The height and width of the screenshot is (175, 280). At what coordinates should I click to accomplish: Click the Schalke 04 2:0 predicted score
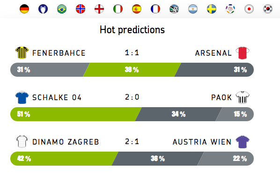(x=132, y=97)
